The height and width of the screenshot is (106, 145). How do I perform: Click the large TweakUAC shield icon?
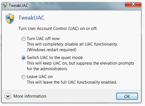tap(10, 19)
